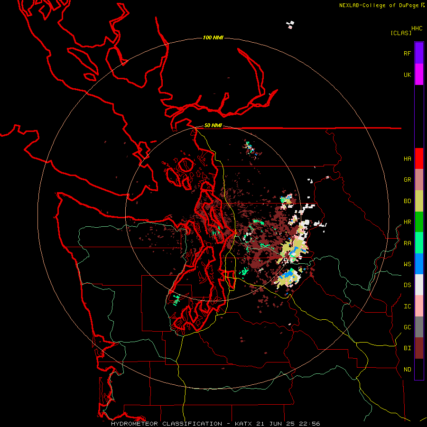Click the HYDROMETEOR CLASSIFICATION title text
This screenshot has width=427, height=427.
point(167,424)
